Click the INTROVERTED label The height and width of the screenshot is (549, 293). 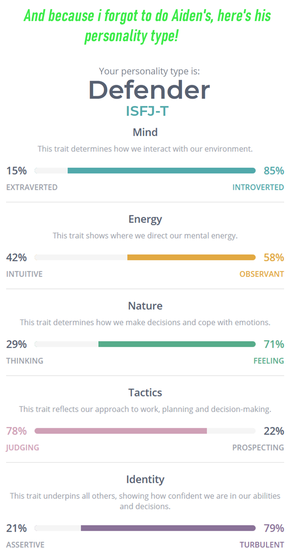pyautogui.click(x=258, y=187)
